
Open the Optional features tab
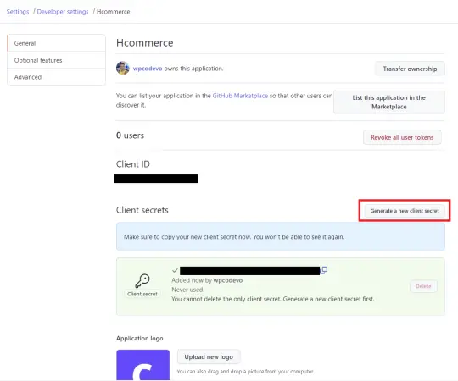click(x=56, y=60)
